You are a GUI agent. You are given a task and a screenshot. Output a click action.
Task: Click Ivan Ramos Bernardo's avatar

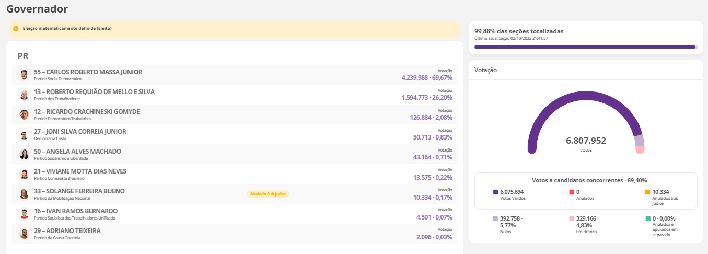point(24,214)
